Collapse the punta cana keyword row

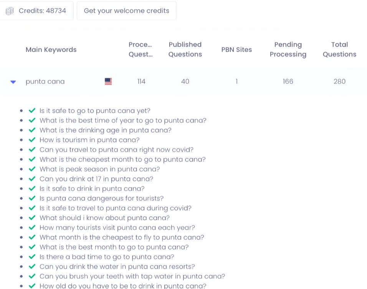pos(13,82)
